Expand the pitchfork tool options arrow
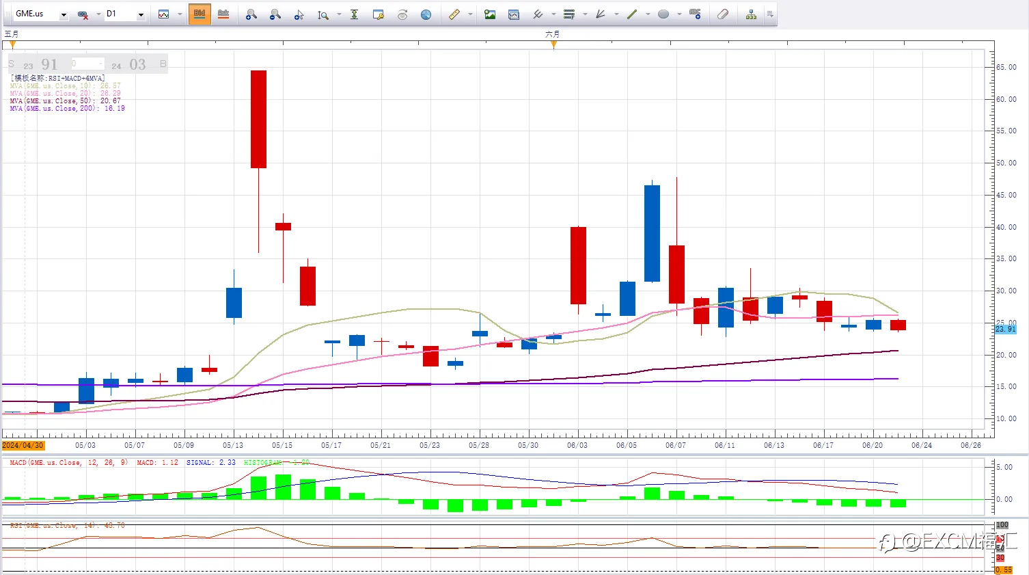 [x=553, y=14]
